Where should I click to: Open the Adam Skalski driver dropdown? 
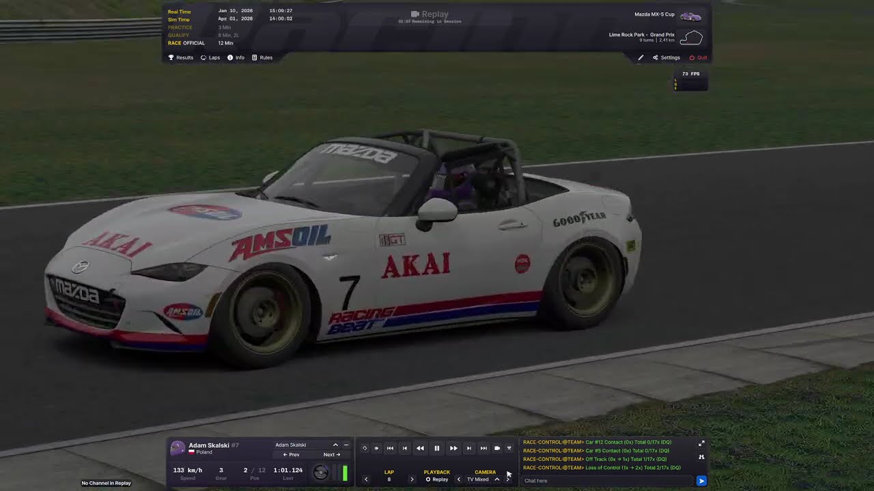tap(307, 445)
